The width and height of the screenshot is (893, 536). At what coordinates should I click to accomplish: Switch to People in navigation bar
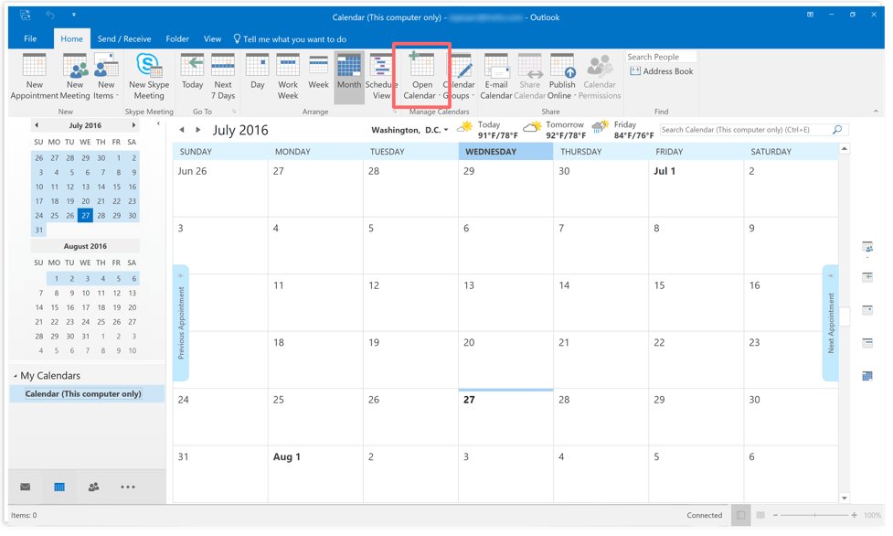pyautogui.click(x=93, y=487)
